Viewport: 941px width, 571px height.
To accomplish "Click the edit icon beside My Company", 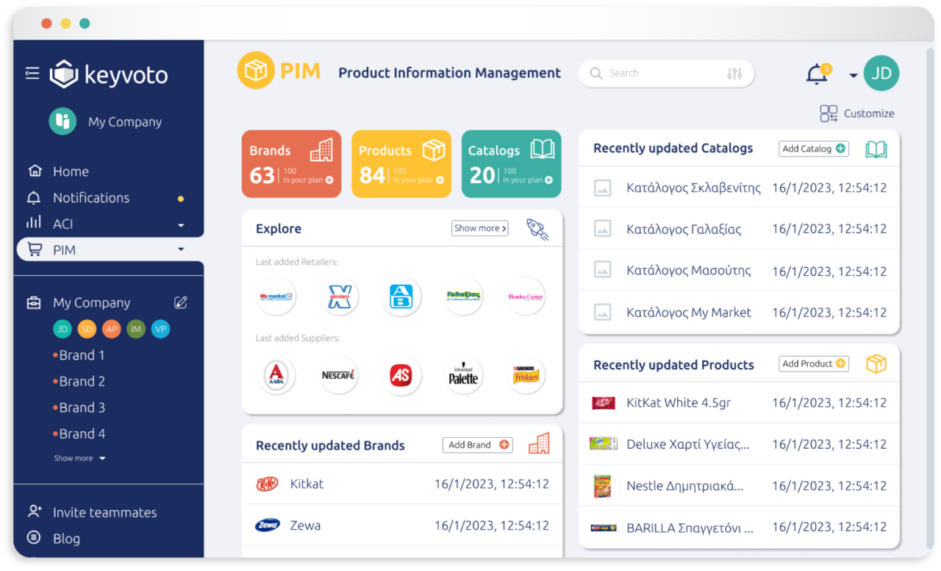I will point(180,302).
